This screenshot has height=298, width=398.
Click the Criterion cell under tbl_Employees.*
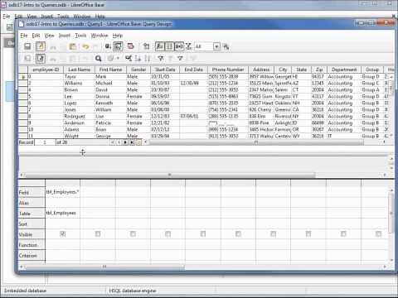click(63, 255)
